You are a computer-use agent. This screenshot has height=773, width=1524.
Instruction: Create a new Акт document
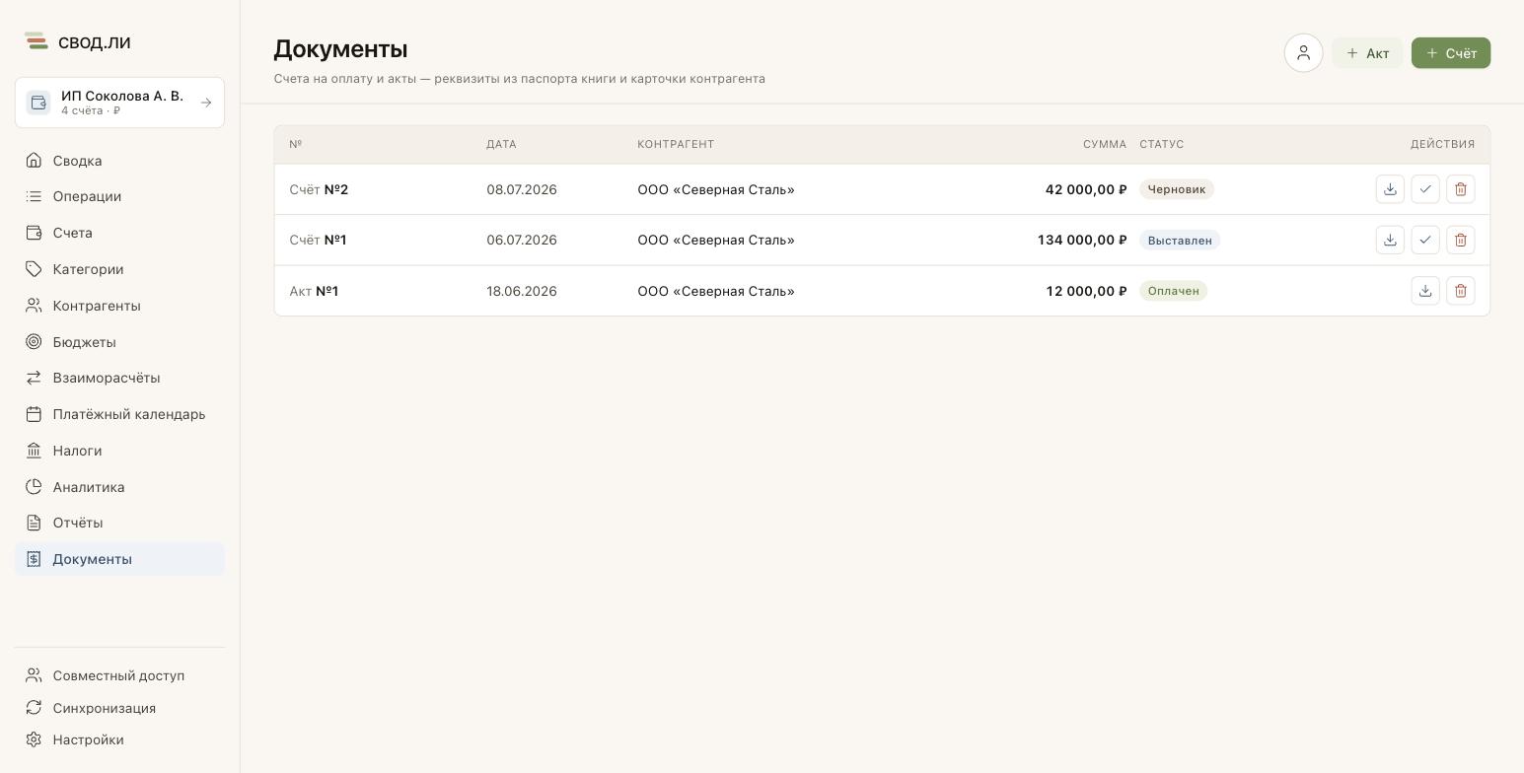1367,53
